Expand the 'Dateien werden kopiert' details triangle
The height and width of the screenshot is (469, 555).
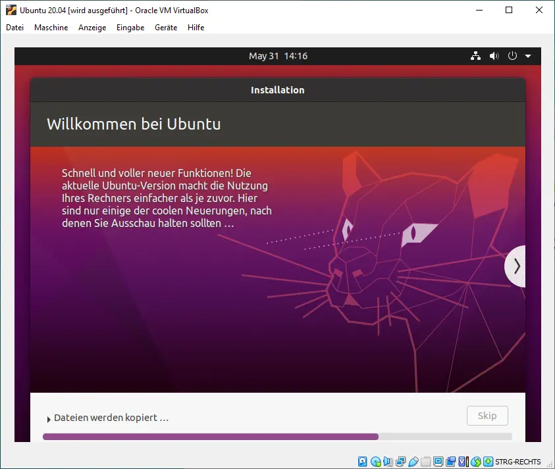pos(49,419)
